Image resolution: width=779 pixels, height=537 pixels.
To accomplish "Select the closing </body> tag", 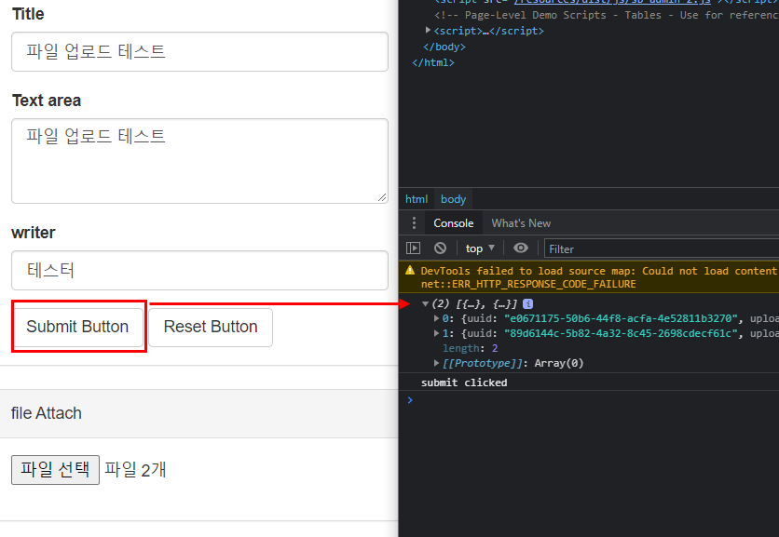I will tap(444, 47).
